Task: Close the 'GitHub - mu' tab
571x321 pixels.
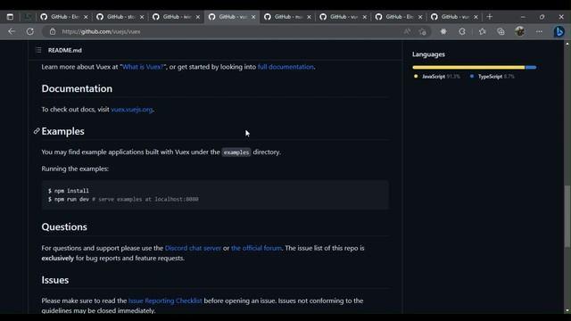Action: tap(309, 17)
